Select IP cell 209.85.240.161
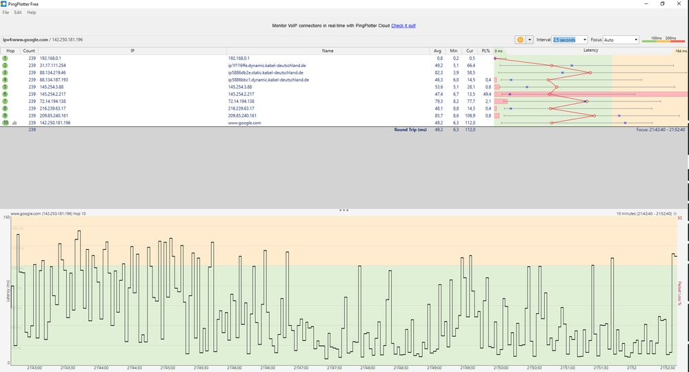The image size is (689, 372). coord(54,116)
